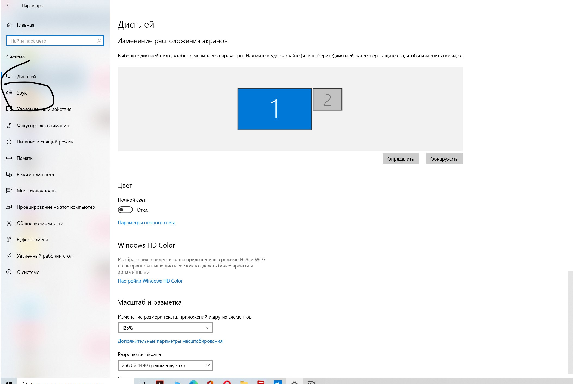Open the 2560 × 1440 resolution dropdown
The width and height of the screenshot is (573, 384).
(x=165, y=365)
